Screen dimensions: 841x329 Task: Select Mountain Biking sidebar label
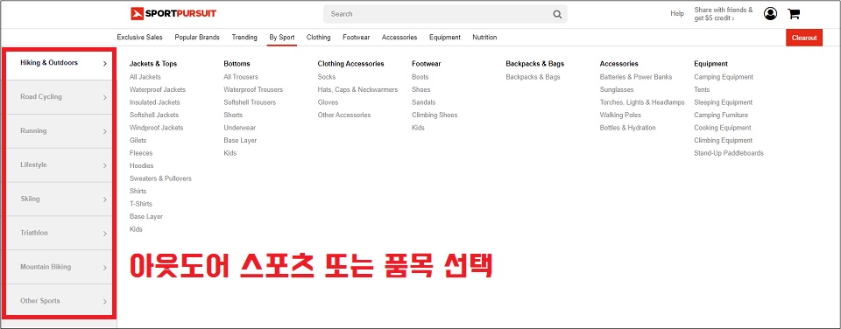pyautogui.click(x=46, y=267)
